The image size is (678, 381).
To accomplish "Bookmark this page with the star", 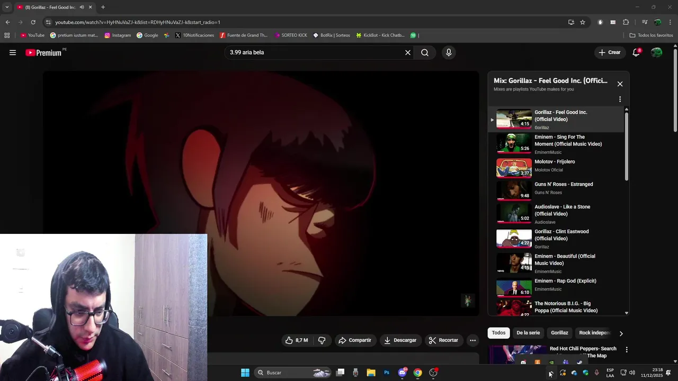I will [583, 22].
